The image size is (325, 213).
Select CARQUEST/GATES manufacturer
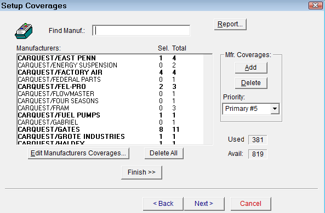[110, 130]
